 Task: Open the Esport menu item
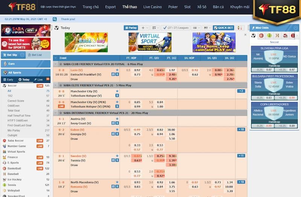click(110, 7)
